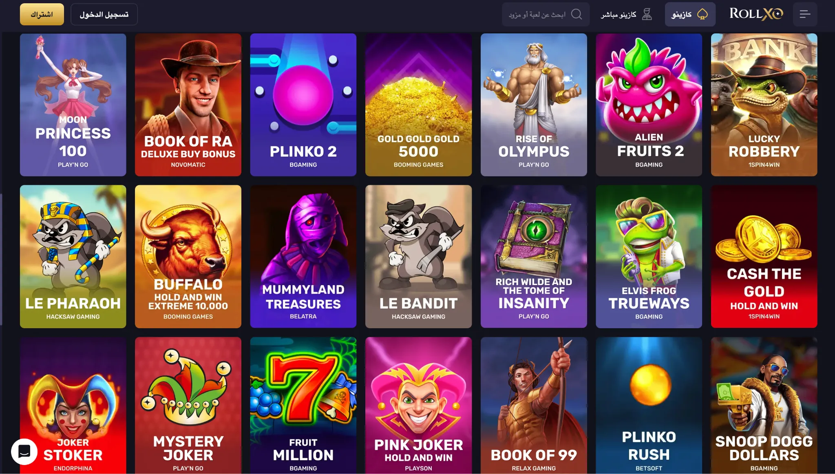The height and width of the screenshot is (474, 835).
Task: Select the كازينو مباشر tab
Action: tap(626, 14)
